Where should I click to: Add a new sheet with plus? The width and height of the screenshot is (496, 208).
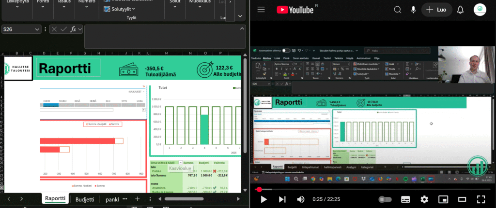click(137, 199)
